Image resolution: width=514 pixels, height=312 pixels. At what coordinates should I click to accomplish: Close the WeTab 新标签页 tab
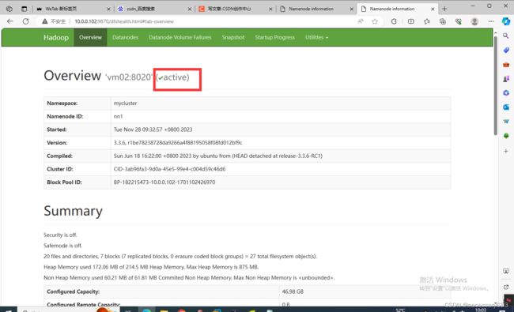click(x=108, y=9)
